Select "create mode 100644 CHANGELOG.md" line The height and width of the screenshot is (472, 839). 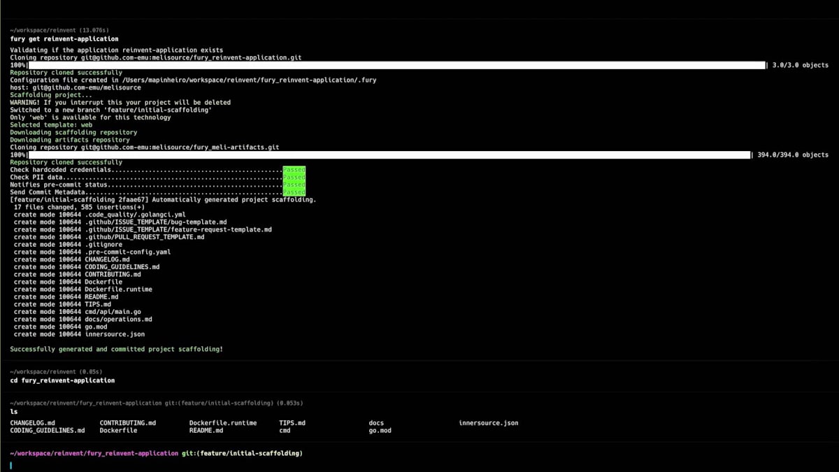click(x=71, y=259)
